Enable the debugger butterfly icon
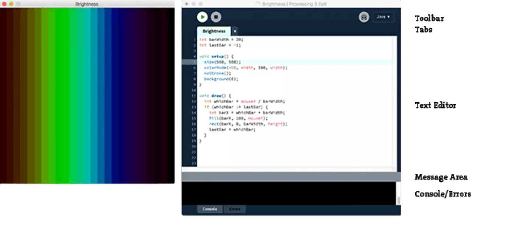This screenshot has width=521, height=236. coord(364,17)
